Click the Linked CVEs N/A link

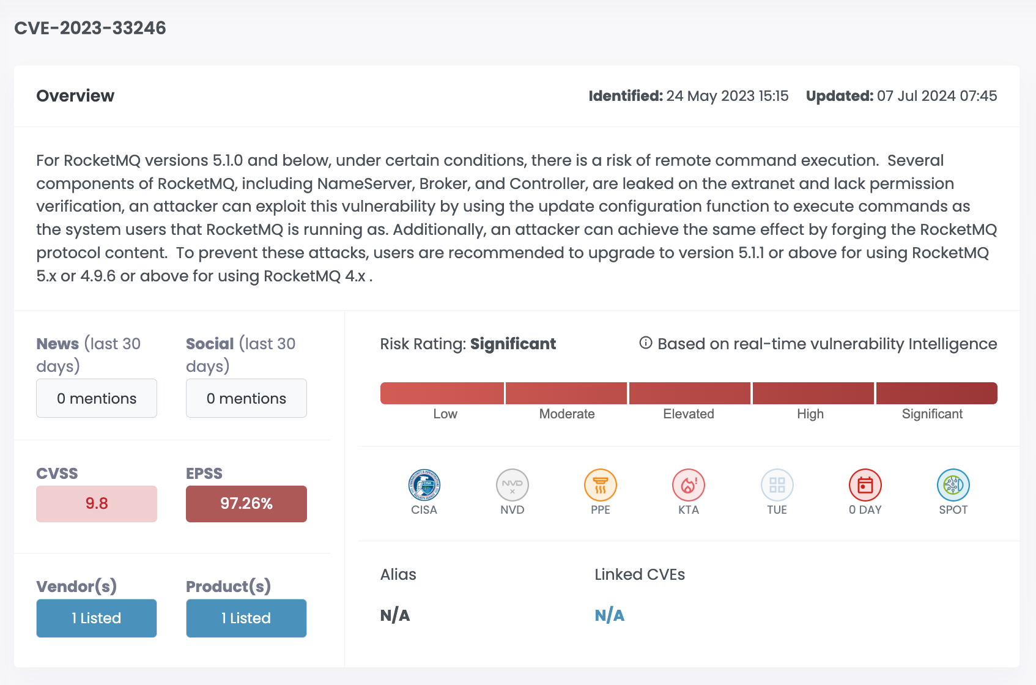tap(610, 615)
